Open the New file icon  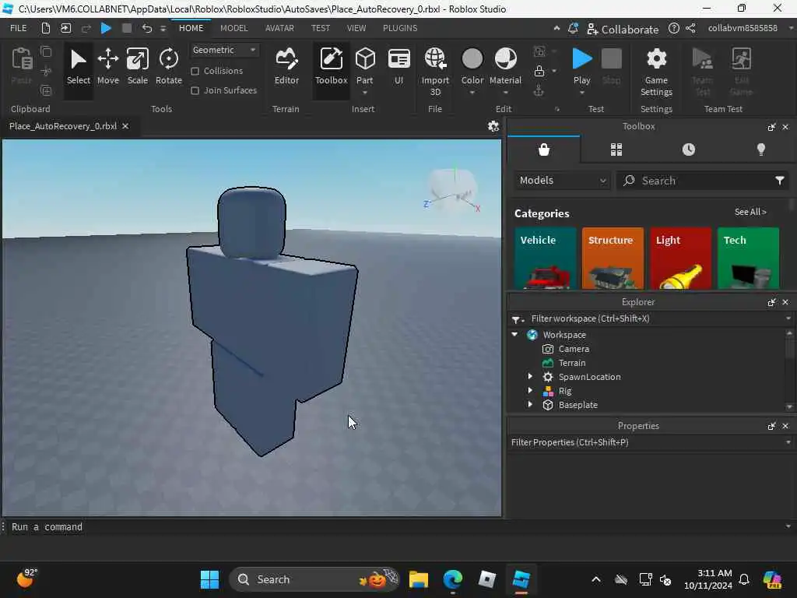click(x=46, y=28)
